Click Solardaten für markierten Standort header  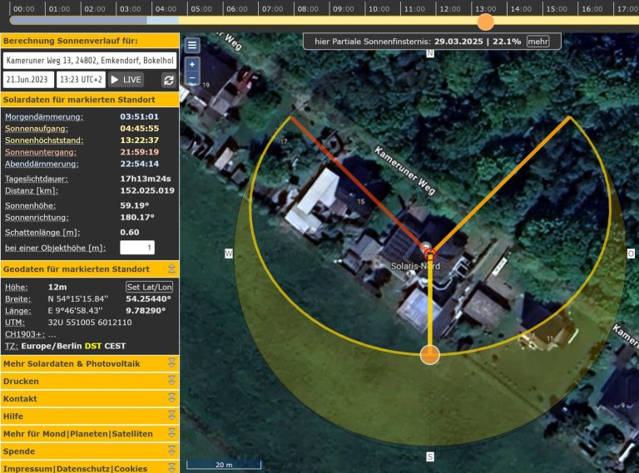(x=90, y=100)
